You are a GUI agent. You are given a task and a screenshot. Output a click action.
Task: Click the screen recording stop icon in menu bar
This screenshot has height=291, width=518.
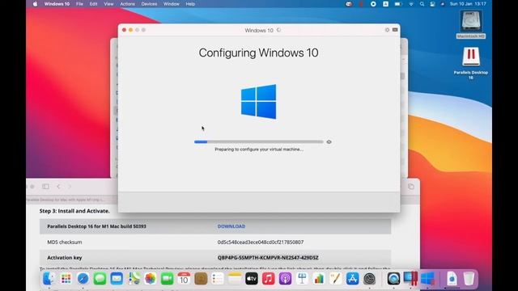373,4
